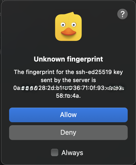
Task: Click the Unknown fingerprint heading
Action: point(68,59)
